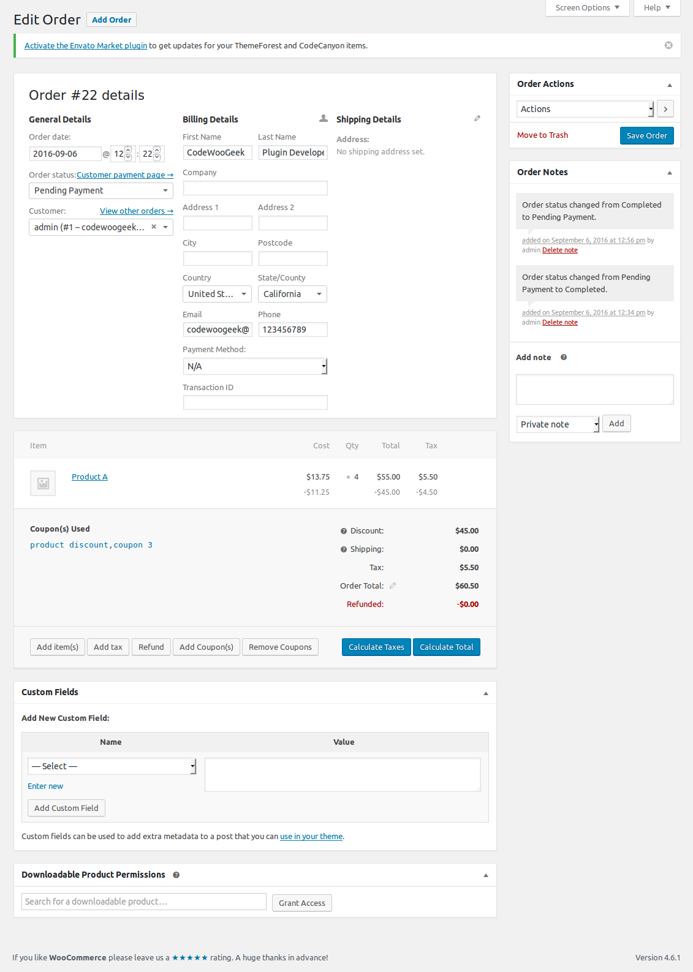Open the Private note type dropdown
This screenshot has width=693, height=972.
coord(558,424)
